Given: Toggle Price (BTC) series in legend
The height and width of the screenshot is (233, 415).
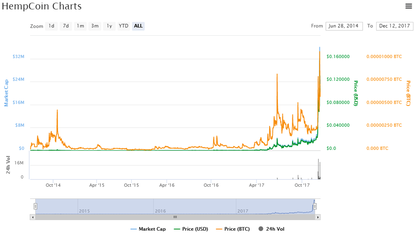Looking at the screenshot, I should tap(233, 229).
